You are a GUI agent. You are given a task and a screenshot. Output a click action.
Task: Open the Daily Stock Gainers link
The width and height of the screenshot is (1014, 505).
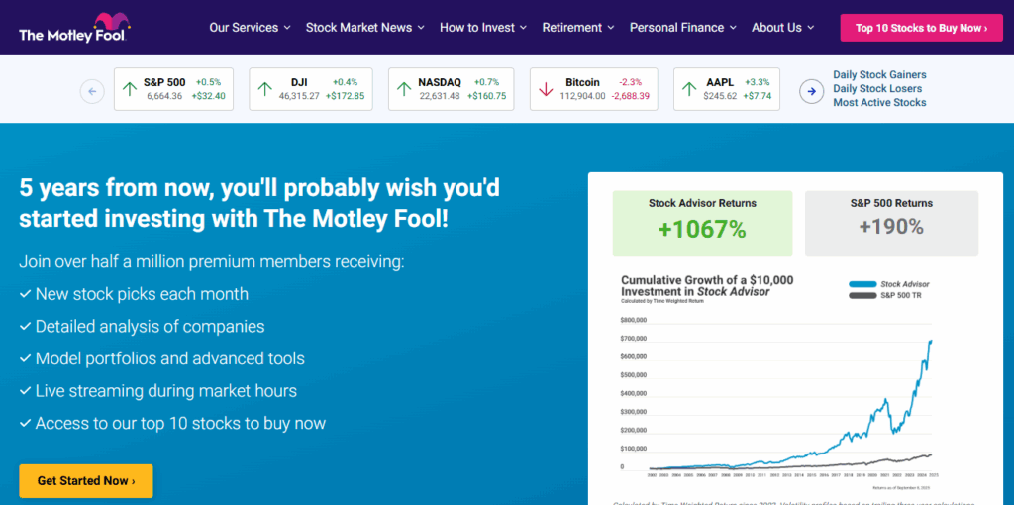point(879,75)
